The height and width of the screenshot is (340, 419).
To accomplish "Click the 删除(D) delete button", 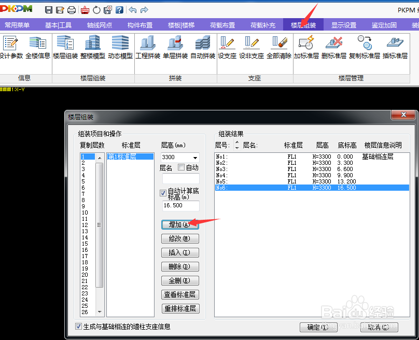I will click(x=180, y=266).
